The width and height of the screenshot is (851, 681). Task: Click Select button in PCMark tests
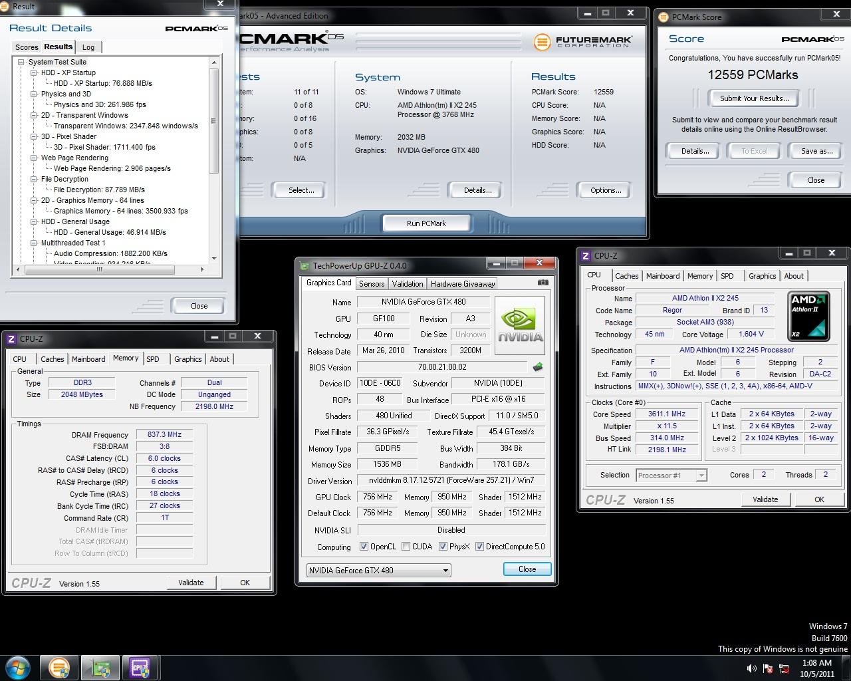point(301,190)
